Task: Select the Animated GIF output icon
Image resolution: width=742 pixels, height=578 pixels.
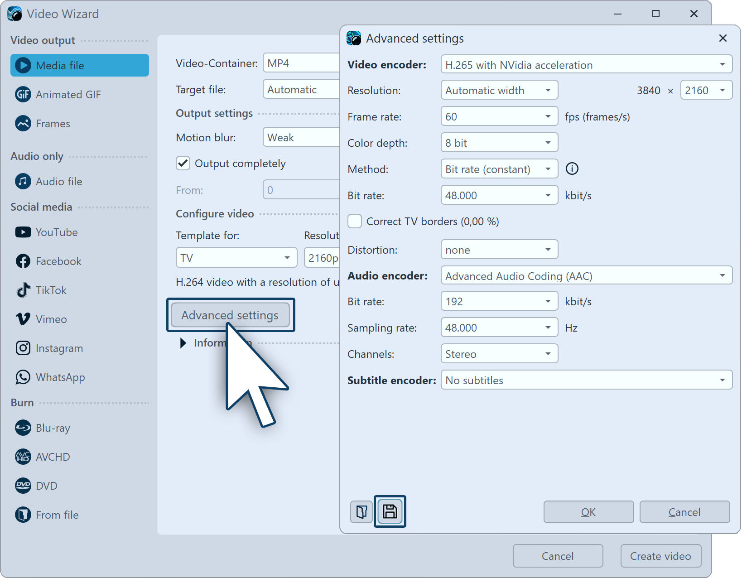Action: click(23, 95)
